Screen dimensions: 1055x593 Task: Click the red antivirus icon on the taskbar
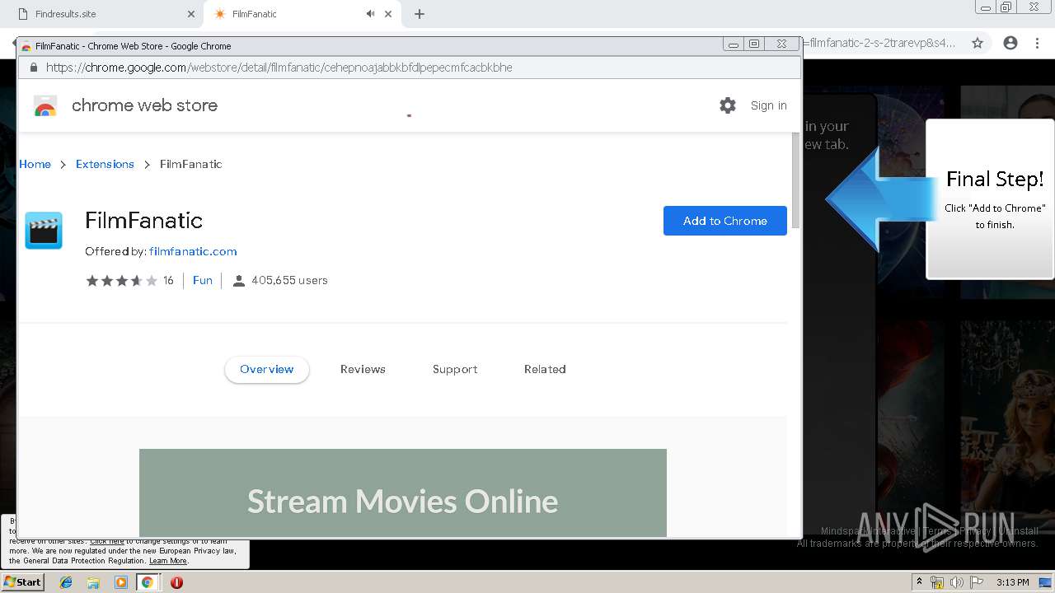176,582
